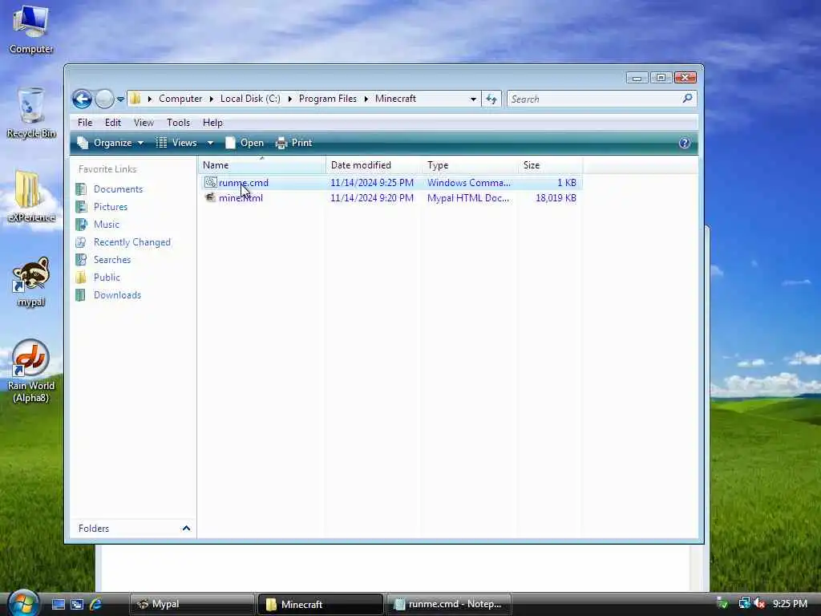Select the eXPerience folder on desktop
Viewport: 821px width, 616px height.
(x=31, y=197)
